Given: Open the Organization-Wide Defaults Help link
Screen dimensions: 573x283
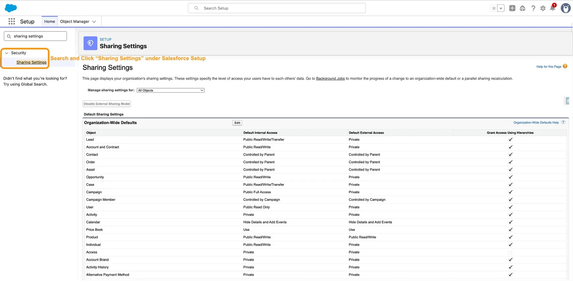Looking at the screenshot, I should (536, 123).
